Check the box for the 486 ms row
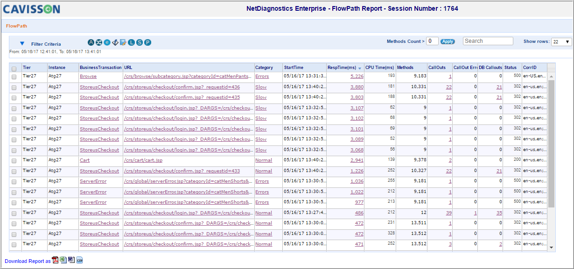The image size is (574, 269). point(14,213)
